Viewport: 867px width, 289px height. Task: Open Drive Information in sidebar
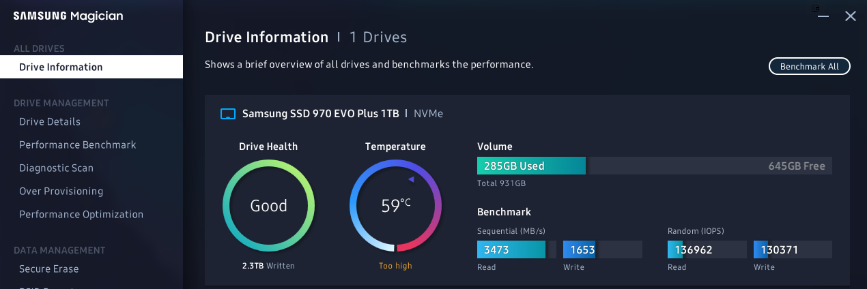tap(91, 67)
